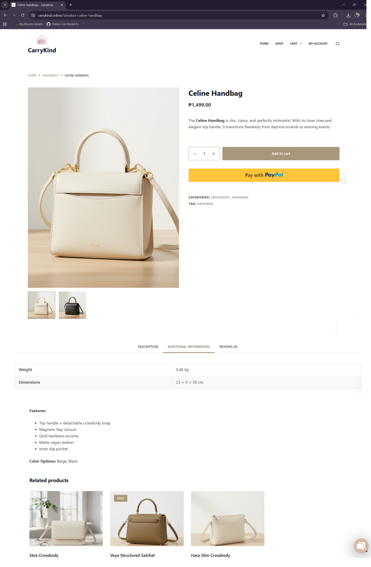Image resolution: width=371 pixels, height=567 pixels.
Task: Go back with the browser back arrow
Action: click(x=5, y=15)
